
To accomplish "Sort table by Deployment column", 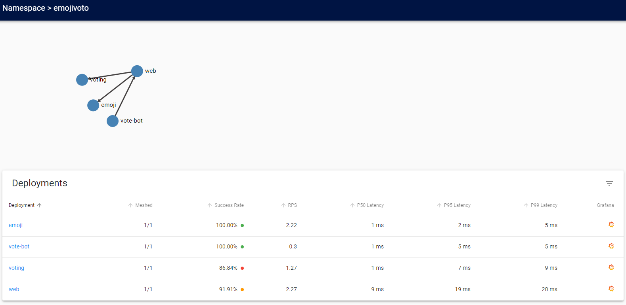I will (25, 205).
